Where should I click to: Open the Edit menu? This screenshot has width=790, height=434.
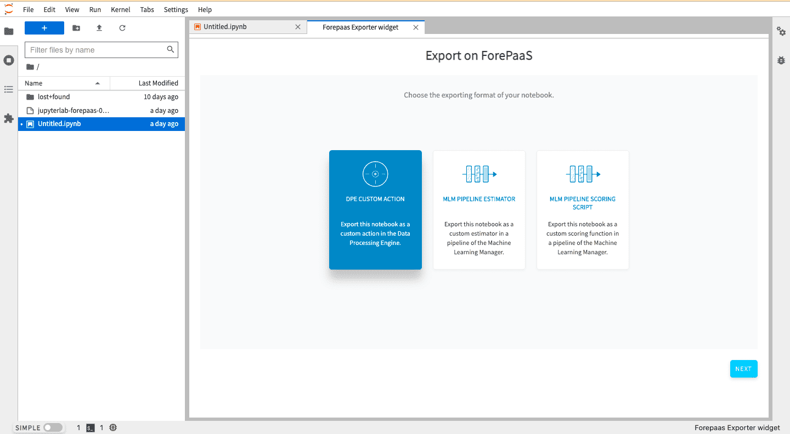point(49,10)
